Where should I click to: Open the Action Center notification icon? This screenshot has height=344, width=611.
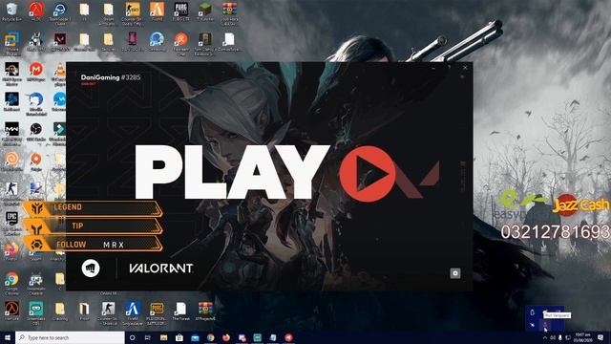coord(600,337)
